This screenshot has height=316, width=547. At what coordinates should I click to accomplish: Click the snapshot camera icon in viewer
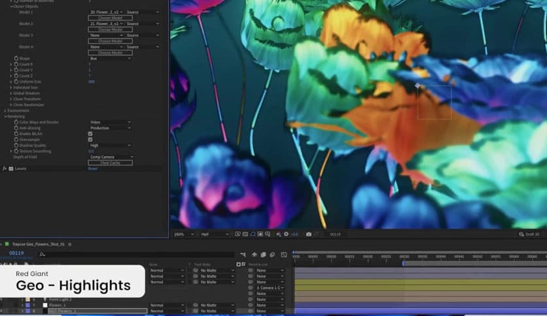tap(308, 234)
